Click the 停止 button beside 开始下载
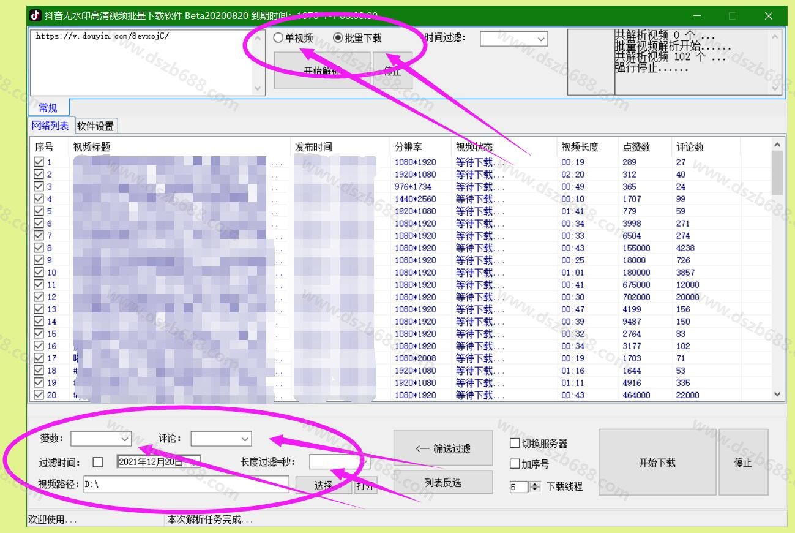 743,463
